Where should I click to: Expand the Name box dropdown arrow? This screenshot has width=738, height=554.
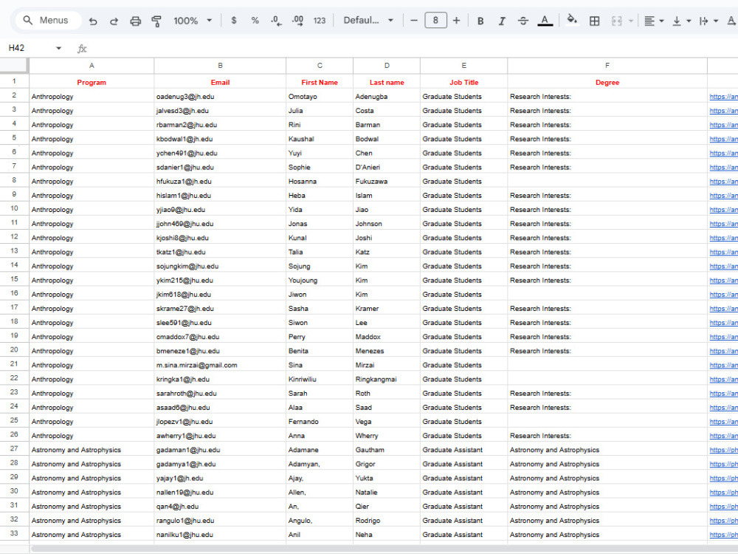click(59, 48)
